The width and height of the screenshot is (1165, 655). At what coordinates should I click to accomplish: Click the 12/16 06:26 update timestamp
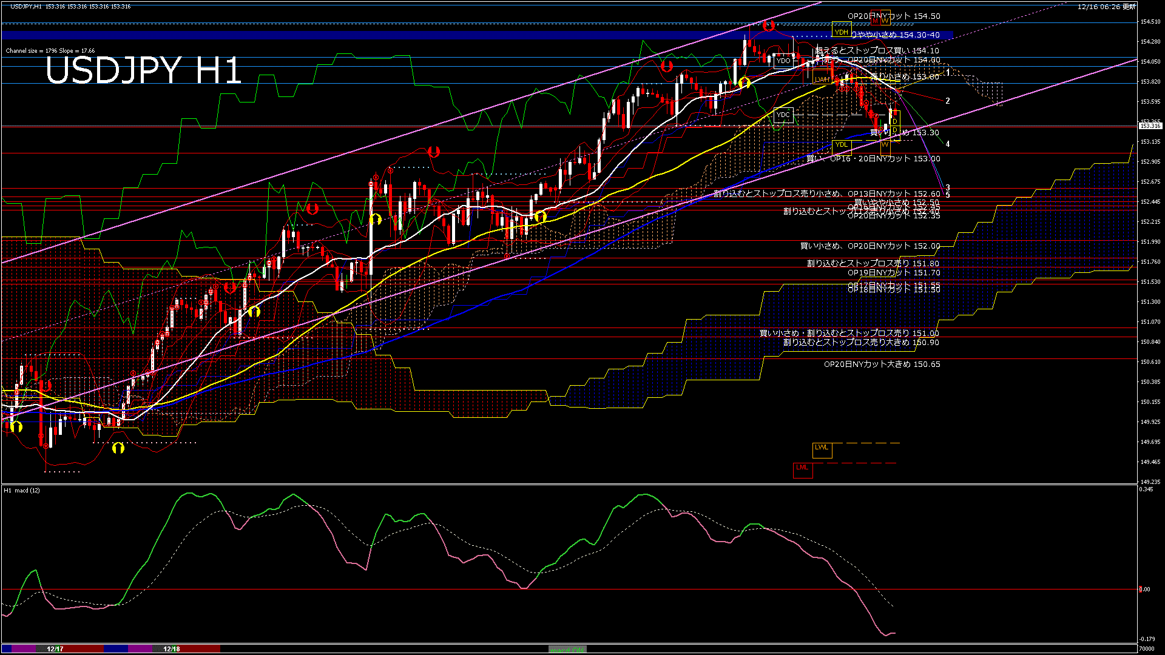1106,7
